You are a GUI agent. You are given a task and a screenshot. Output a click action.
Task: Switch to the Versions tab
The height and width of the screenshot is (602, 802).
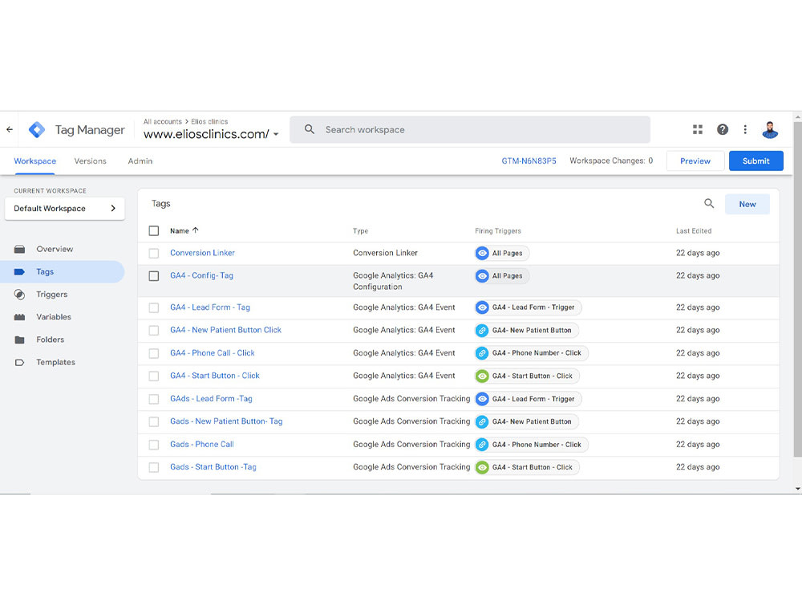click(90, 161)
